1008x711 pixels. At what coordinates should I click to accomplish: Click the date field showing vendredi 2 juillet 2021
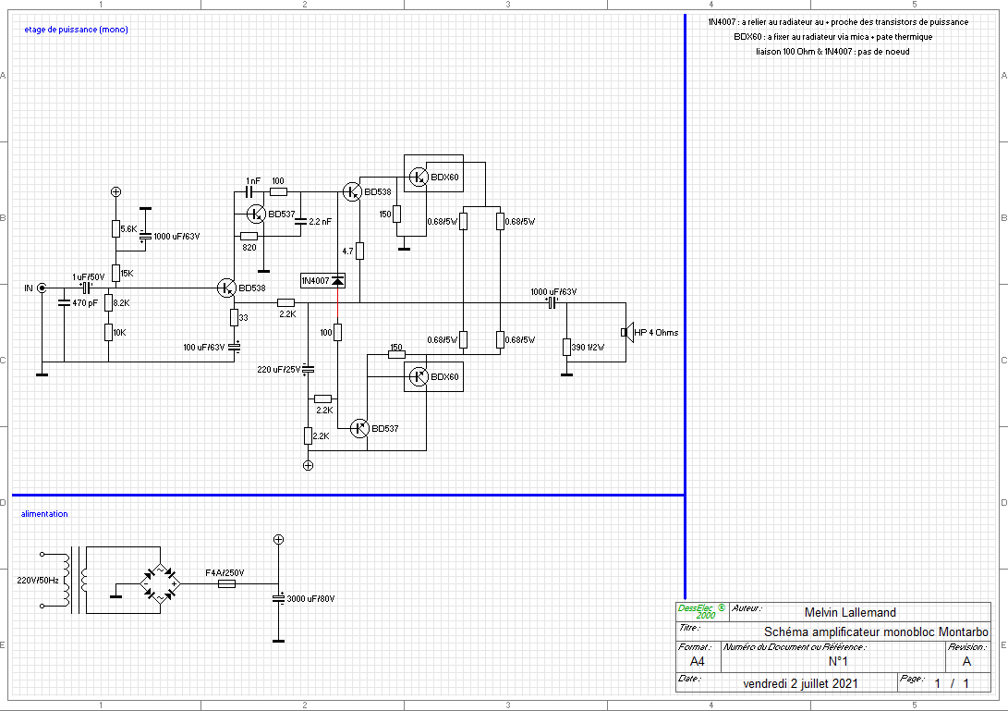pos(801,684)
